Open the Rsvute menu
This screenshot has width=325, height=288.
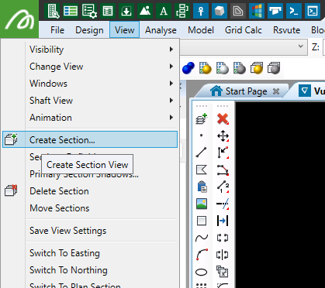click(287, 30)
